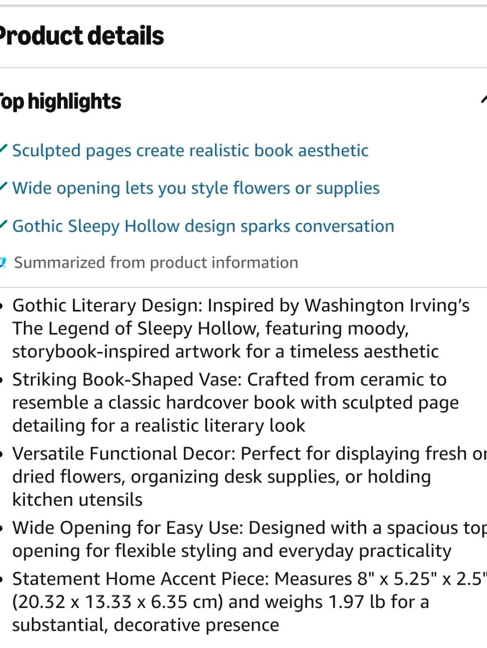Click the 'weighs 1.97 lb' weight text
The height and width of the screenshot is (648, 487).
(328, 602)
